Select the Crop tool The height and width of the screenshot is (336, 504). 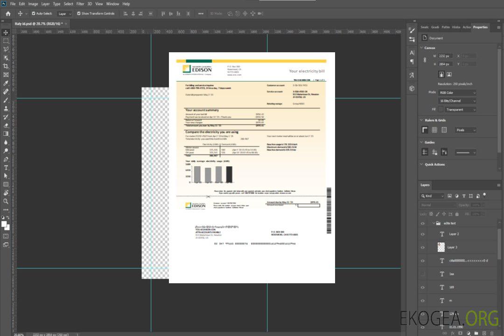[6, 66]
